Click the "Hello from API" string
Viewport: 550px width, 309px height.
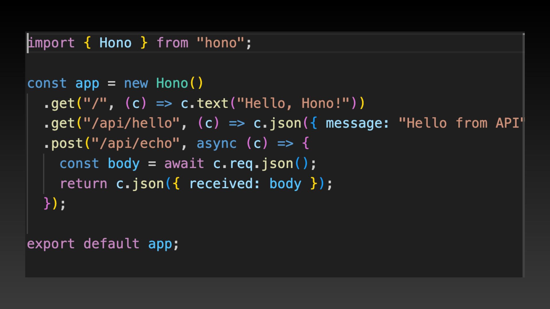click(461, 124)
